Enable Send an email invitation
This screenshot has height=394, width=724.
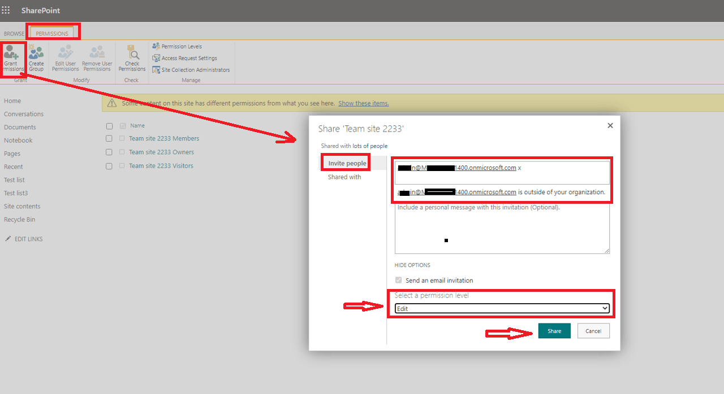[x=398, y=280]
